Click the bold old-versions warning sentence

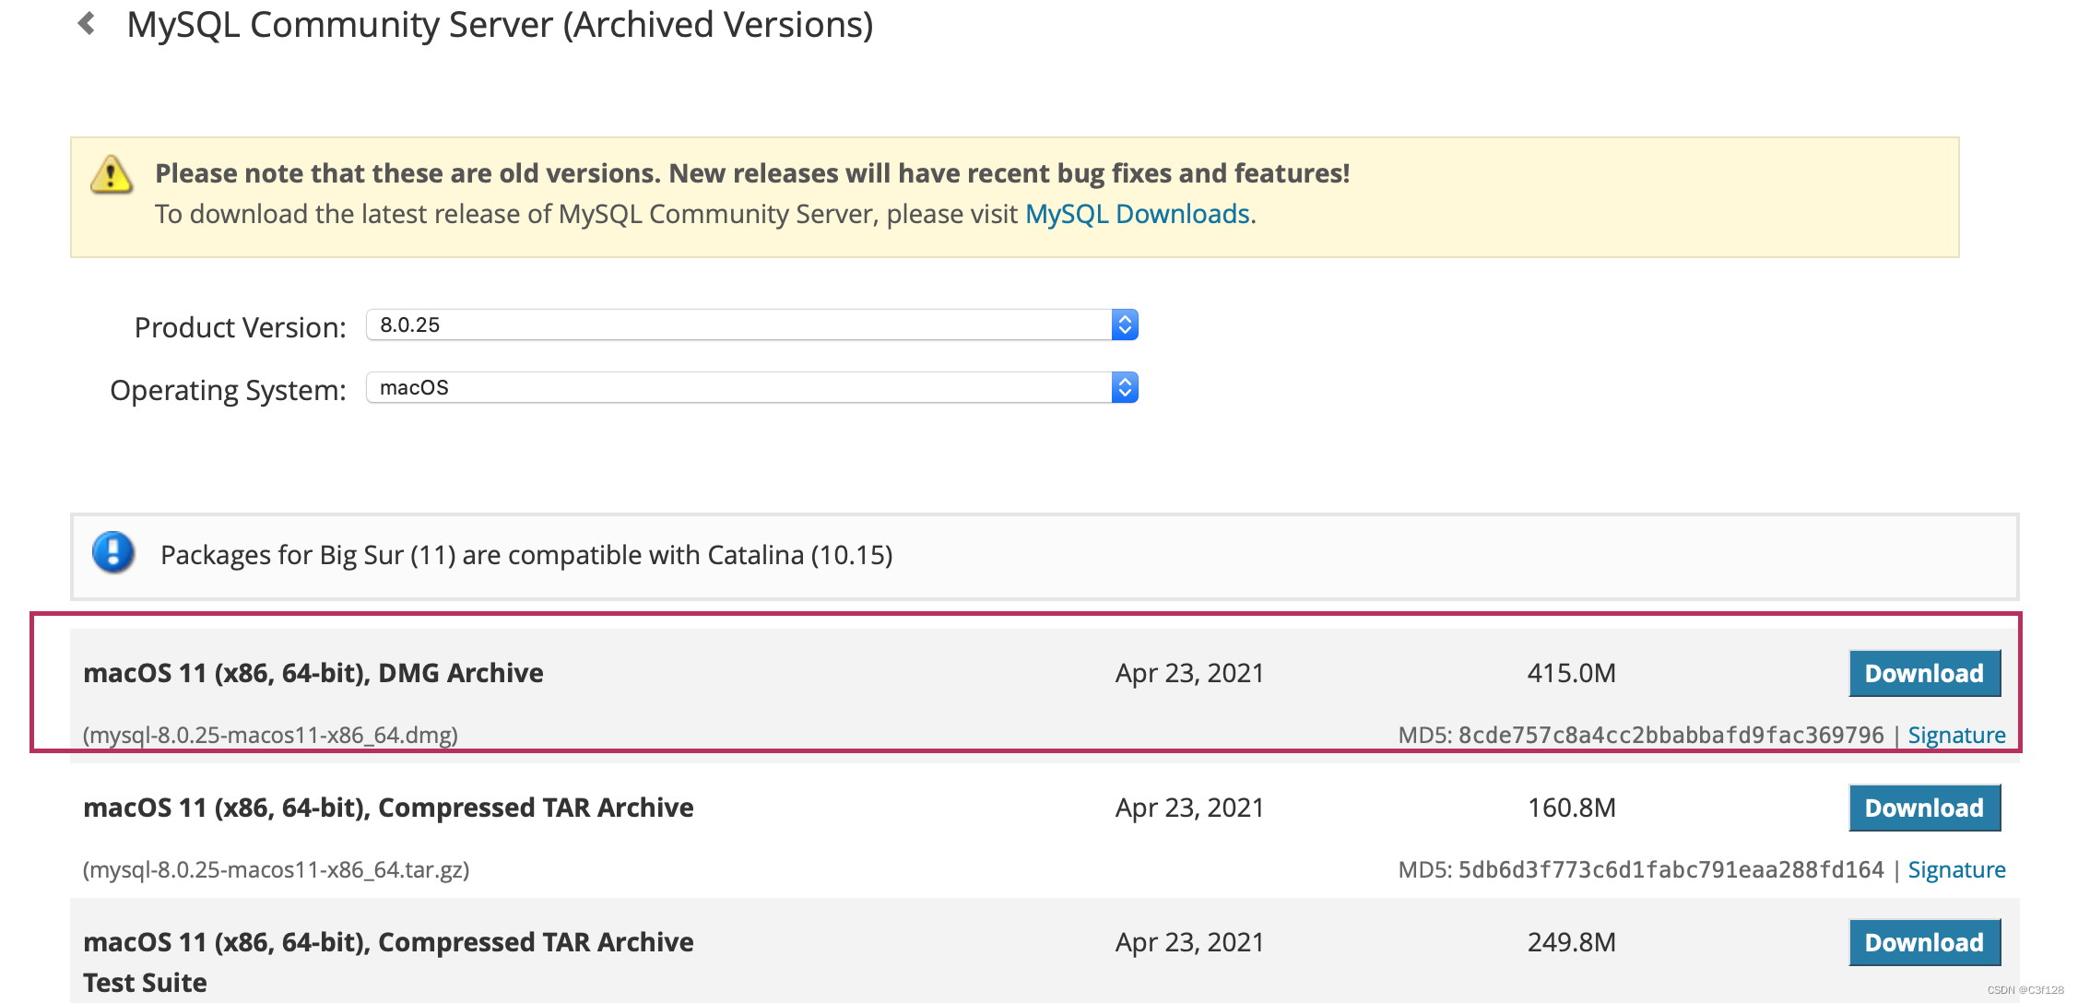coord(752,173)
